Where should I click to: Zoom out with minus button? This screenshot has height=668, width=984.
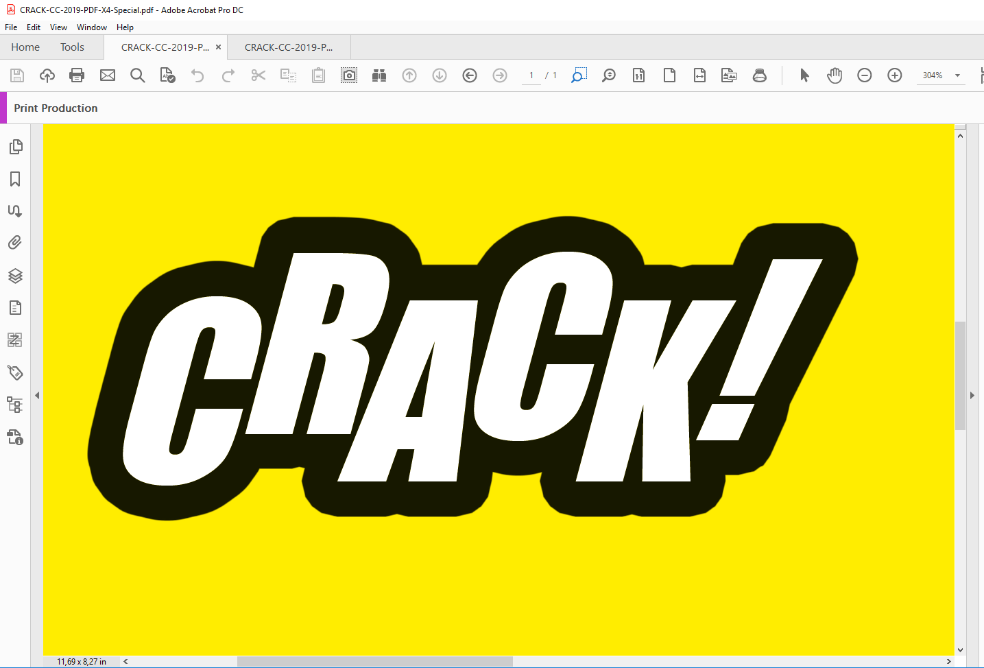pyautogui.click(x=865, y=75)
